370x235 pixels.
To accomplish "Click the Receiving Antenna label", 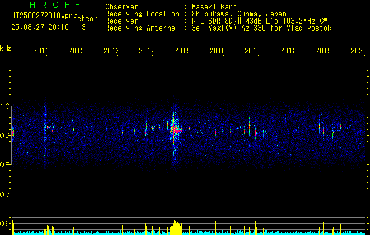I will [140, 28].
